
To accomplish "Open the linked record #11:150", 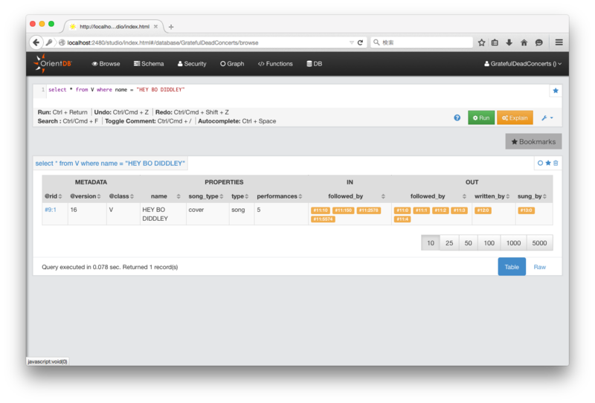I will (344, 210).
